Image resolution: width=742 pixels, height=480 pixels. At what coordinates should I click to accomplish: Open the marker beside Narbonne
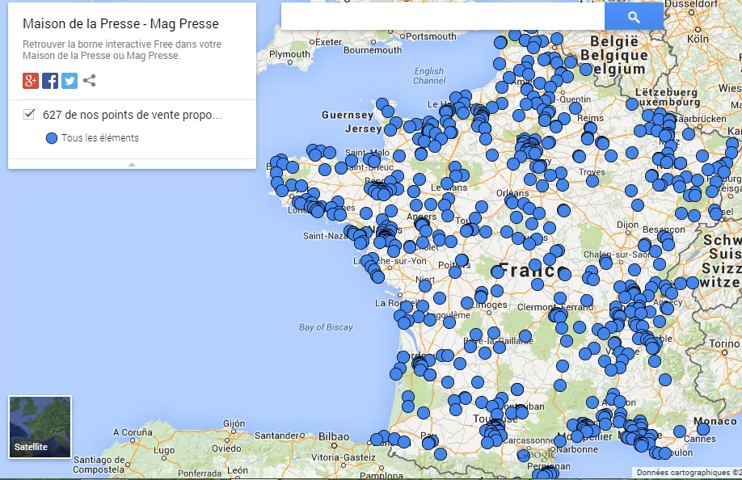coord(560,441)
